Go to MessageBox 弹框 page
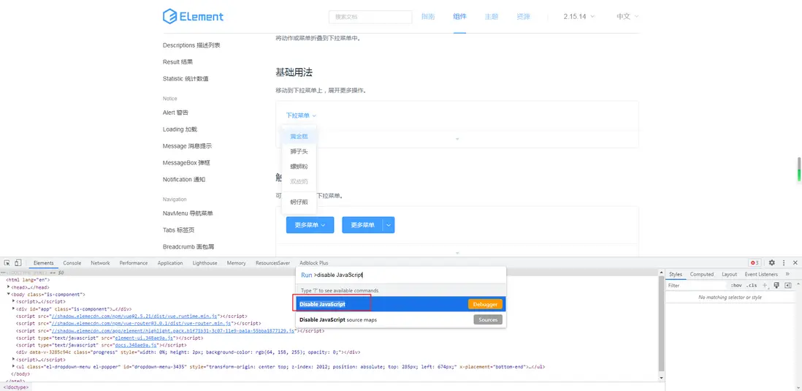 (x=186, y=163)
